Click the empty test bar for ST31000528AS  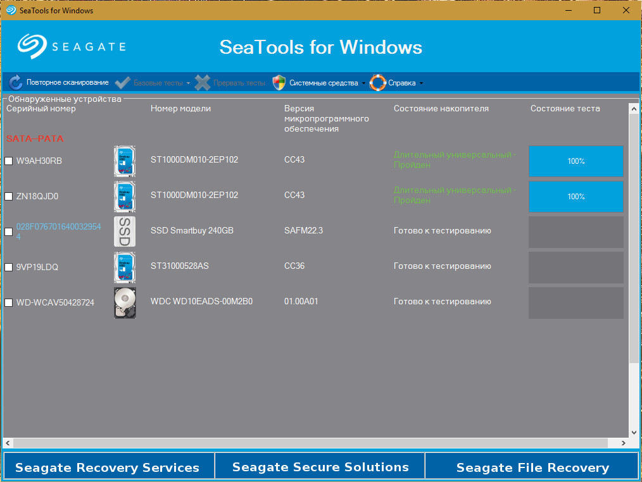(576, 268)
